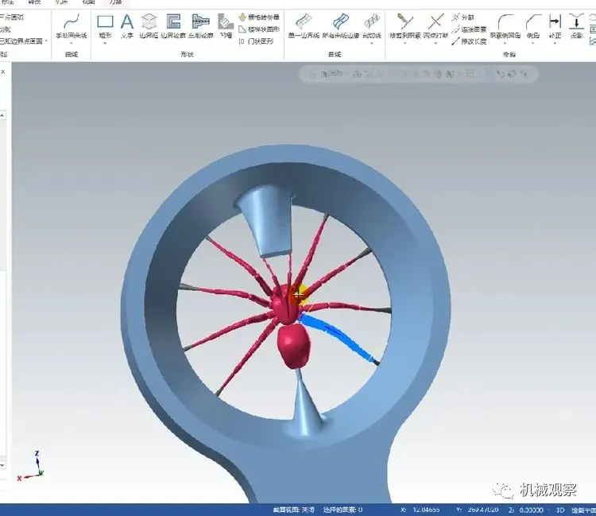Toggle the 3D construction mode in status bar
This screenshot has height=516, width=596.
tap(560, 510)
